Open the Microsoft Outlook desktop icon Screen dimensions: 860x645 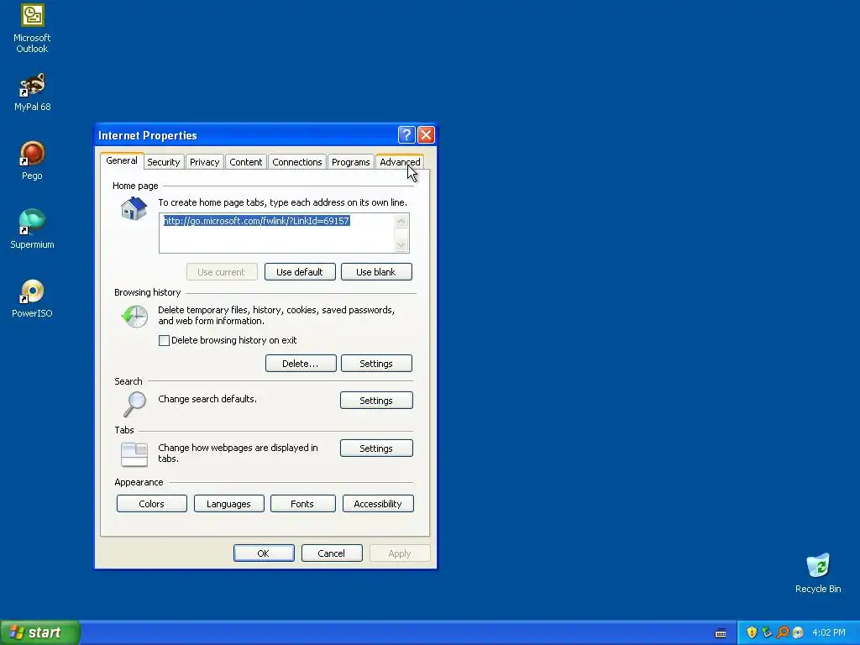coord(32,29)
